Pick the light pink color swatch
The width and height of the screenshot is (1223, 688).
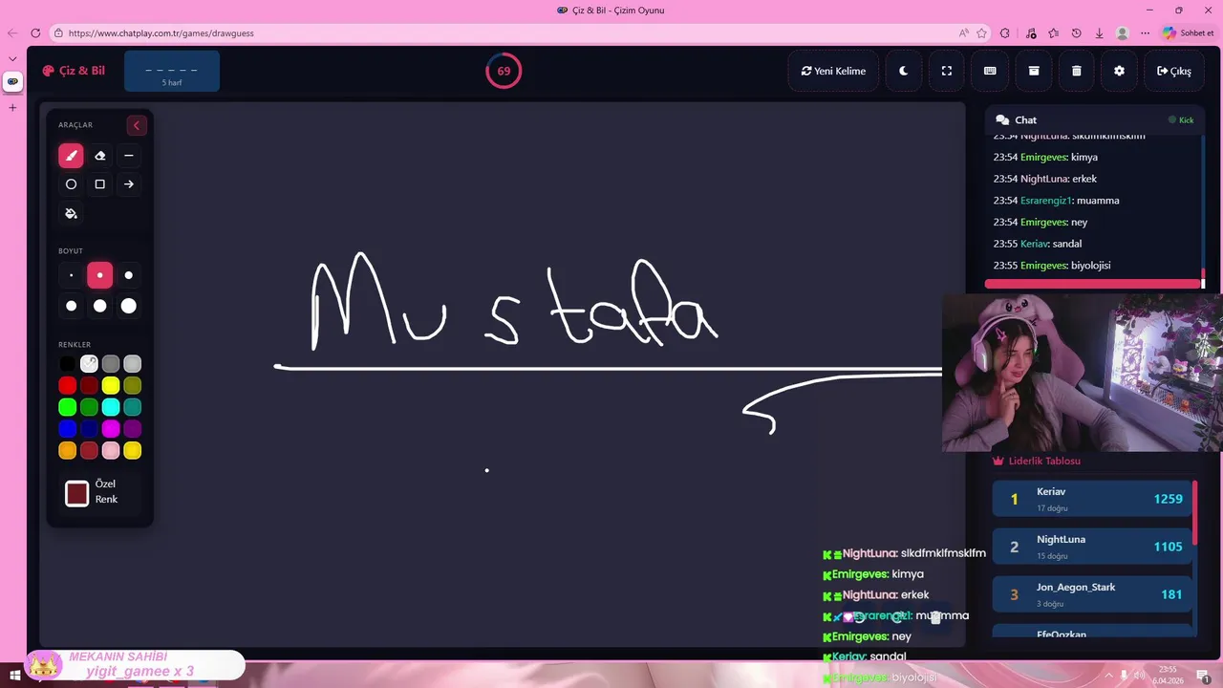coord(111,450)
